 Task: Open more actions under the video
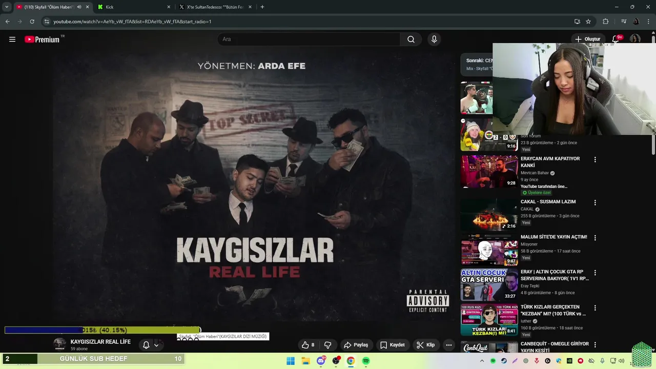(449, 345)
